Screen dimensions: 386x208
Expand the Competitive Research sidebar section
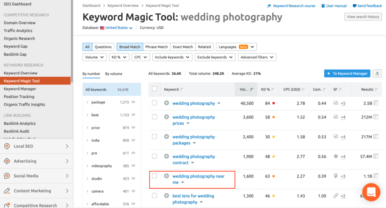coord(37,205)
